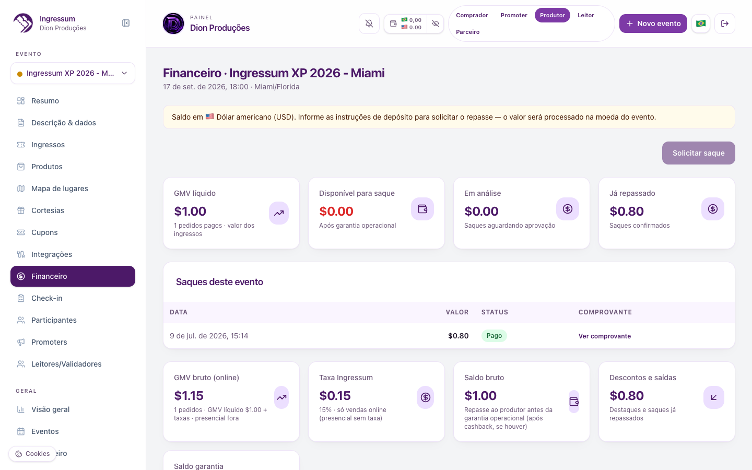This screenshot has height=470, width=752.
Task: Create a new event with Novo evento
Action: tap(653, 23)
